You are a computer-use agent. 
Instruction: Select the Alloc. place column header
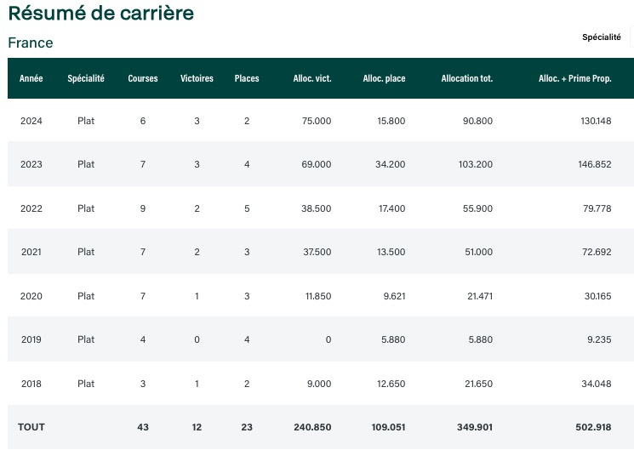384,78
